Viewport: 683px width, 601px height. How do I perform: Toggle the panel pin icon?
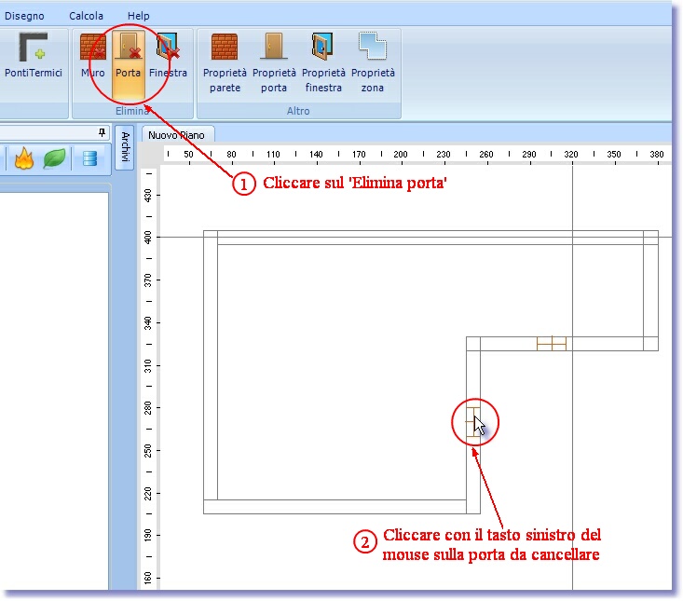point(102,132)
